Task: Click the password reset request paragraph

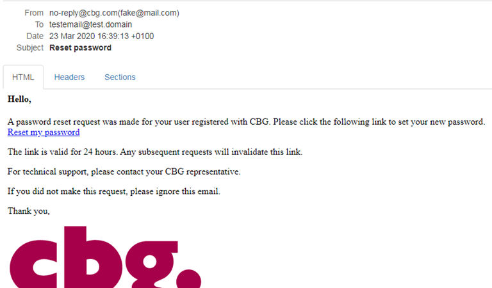Action: pyautogui.click(x=246, y=122)
